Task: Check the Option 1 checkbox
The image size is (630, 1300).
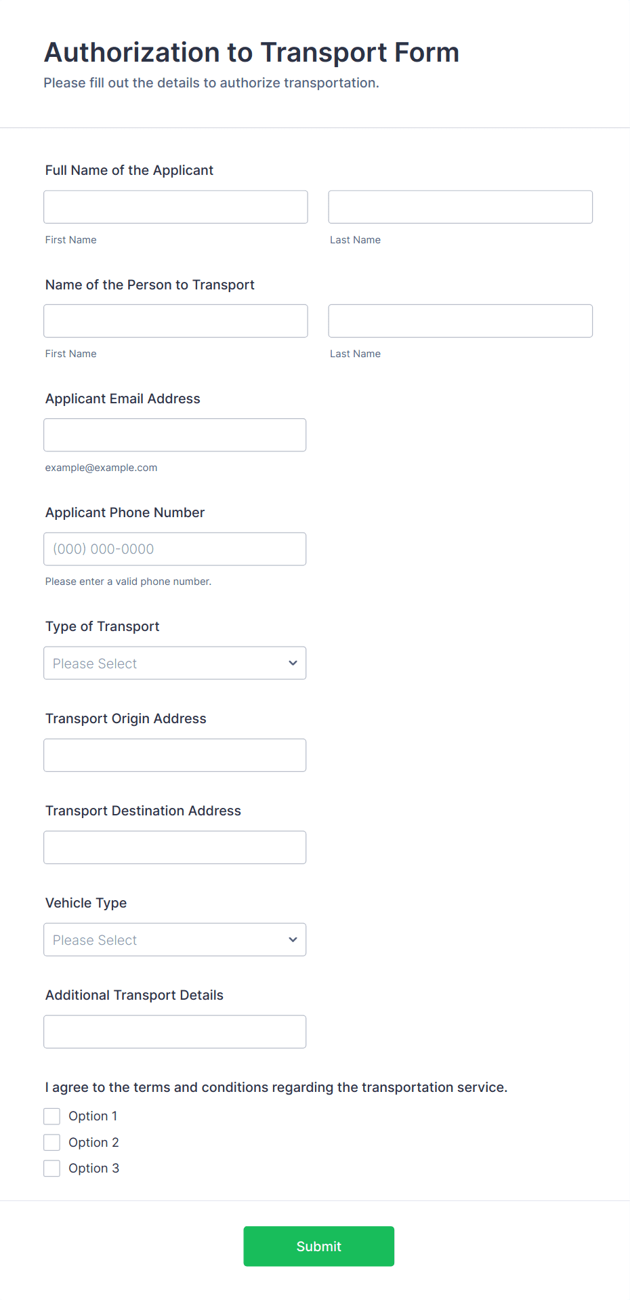Action: [x=52, y=1116]
